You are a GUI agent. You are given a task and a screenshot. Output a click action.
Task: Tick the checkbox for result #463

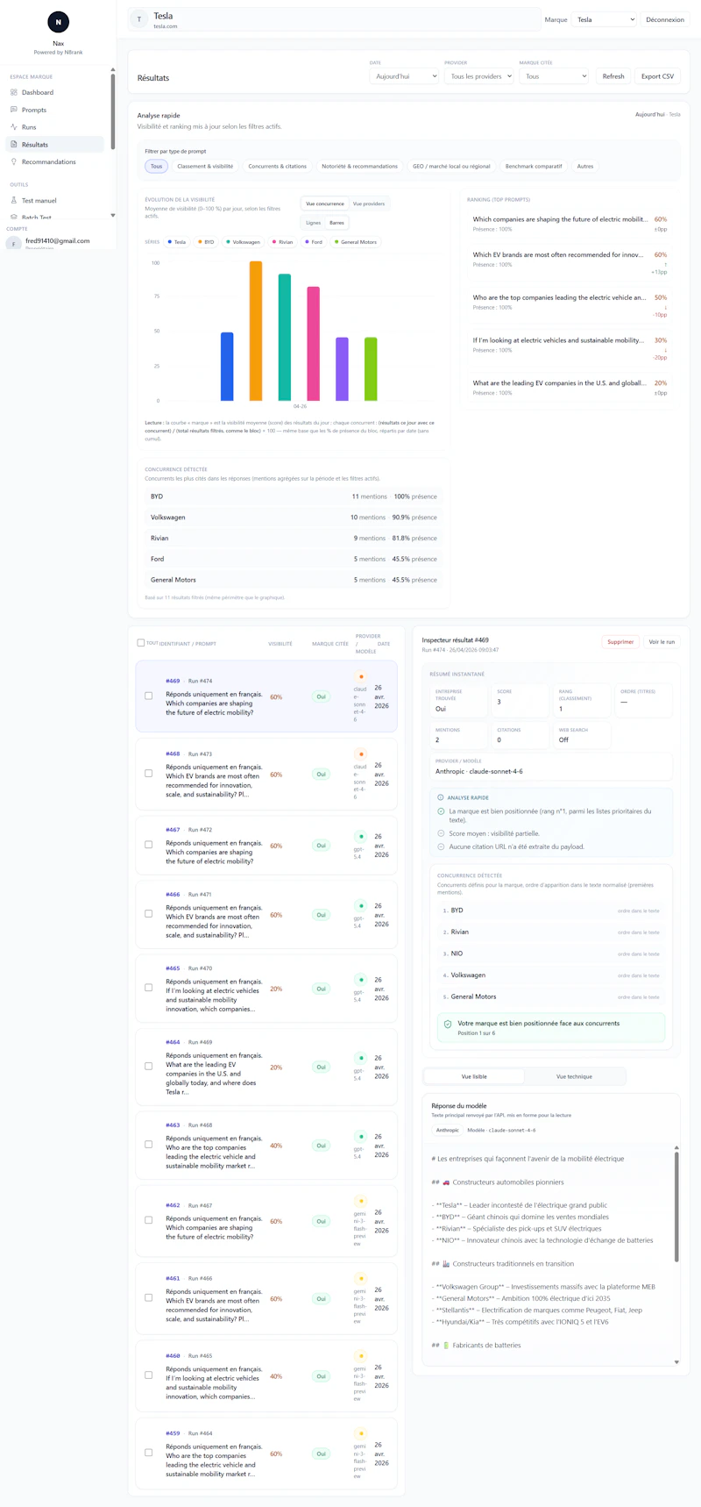[148, 1145]
